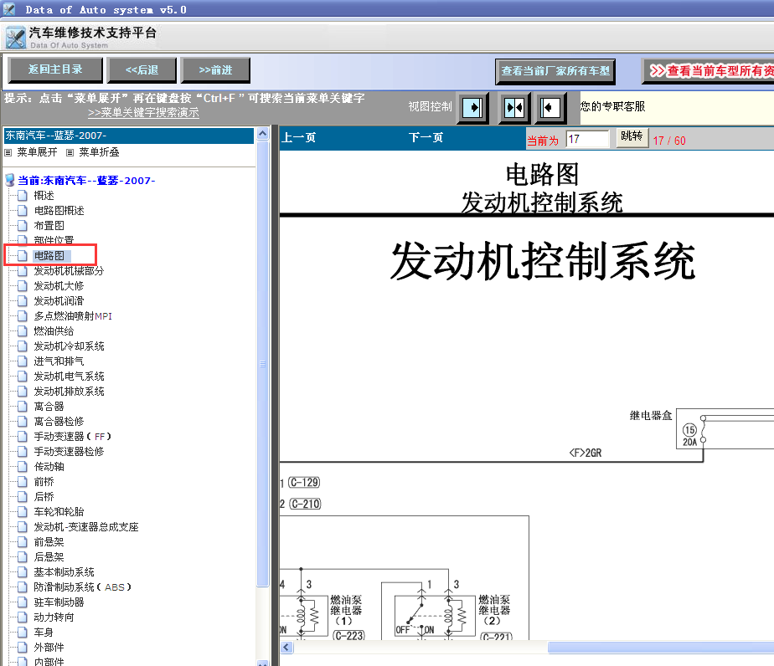The width and height of the screenshot is (774, 666).
Task: Open 发动机机械部分 in the tree
Action: point(69,271)
